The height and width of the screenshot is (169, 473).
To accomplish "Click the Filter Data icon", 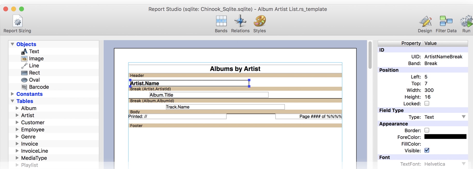I will tap(446, 22).
